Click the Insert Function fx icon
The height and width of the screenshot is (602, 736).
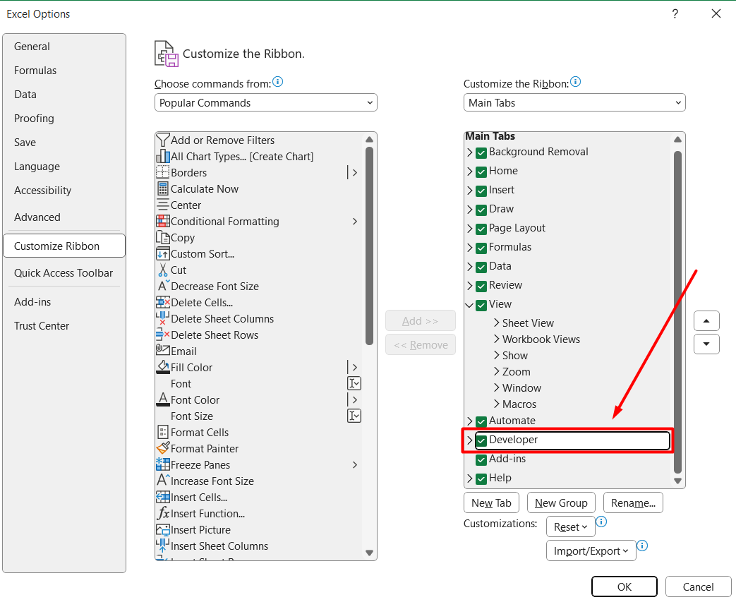[x=163, y=513]
